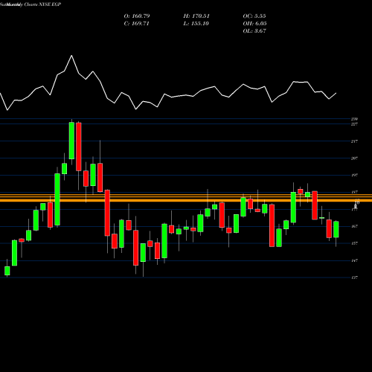The image size is (372, 372).
Task: Click the 147 price axis label
Action: (x=354, y=260)
